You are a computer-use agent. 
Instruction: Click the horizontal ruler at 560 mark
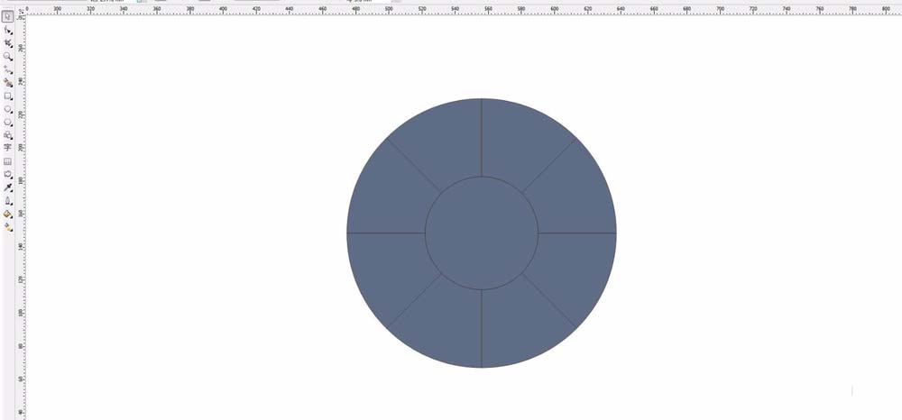pos(488,10)
